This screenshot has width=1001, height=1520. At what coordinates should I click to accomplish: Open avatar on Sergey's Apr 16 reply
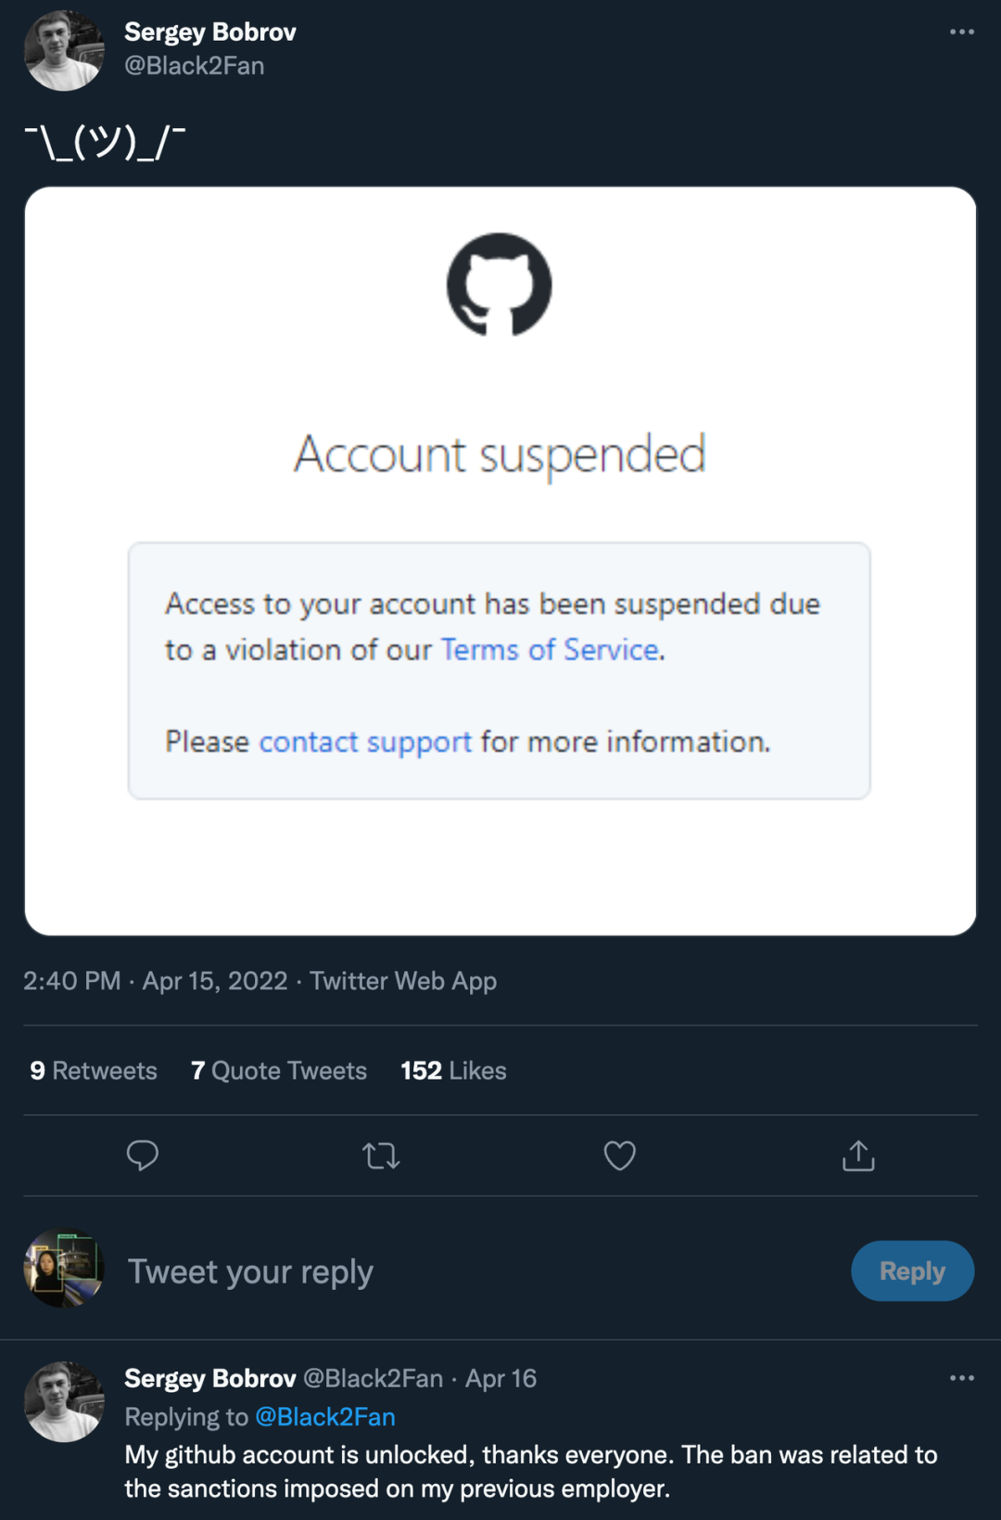(x=64, y=1401)
